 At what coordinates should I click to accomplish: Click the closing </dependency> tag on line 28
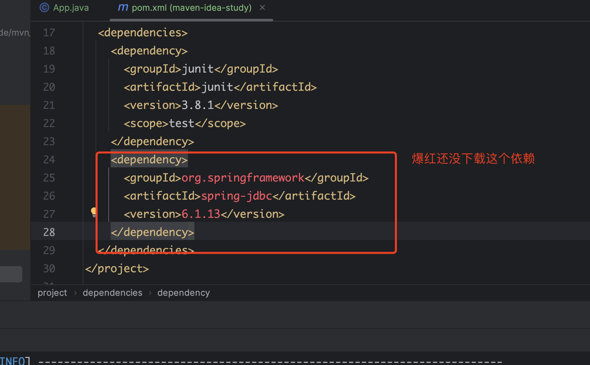[152, 232]
